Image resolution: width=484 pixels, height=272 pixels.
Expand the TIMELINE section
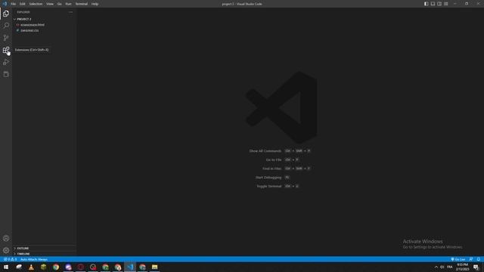pyautogui.click(x=44, y=254)
